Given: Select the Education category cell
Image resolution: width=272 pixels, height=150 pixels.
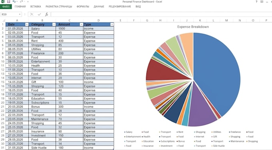Looking at the screenshot, I should (42, 99).
